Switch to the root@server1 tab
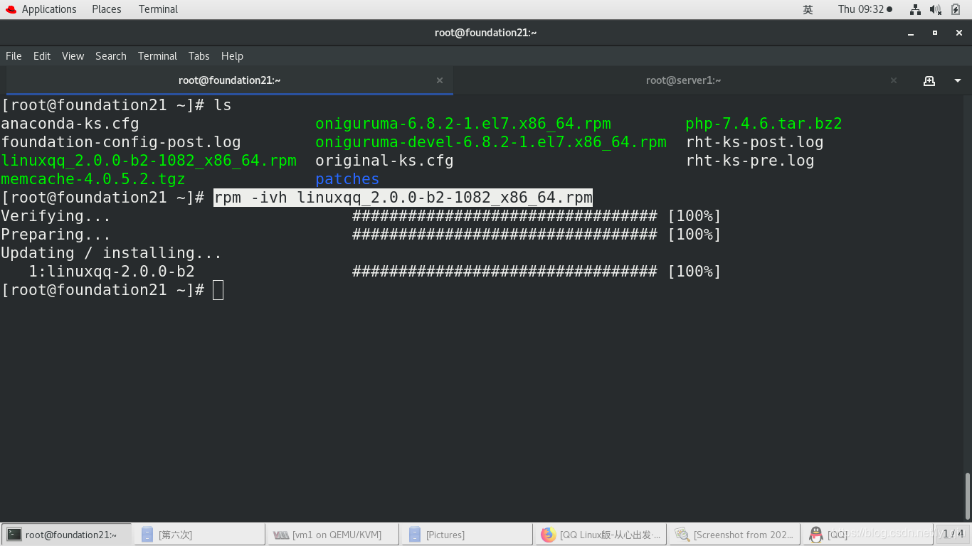Screen dimensions: 972x546 tap(683, 80)
